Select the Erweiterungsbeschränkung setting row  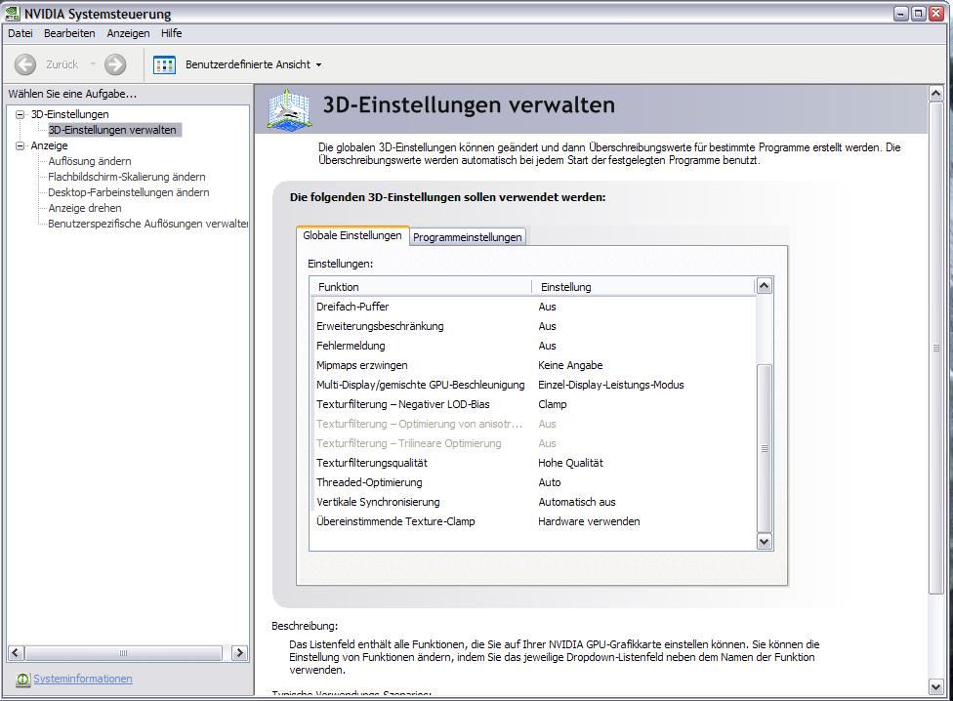click(x=533, y=326)
